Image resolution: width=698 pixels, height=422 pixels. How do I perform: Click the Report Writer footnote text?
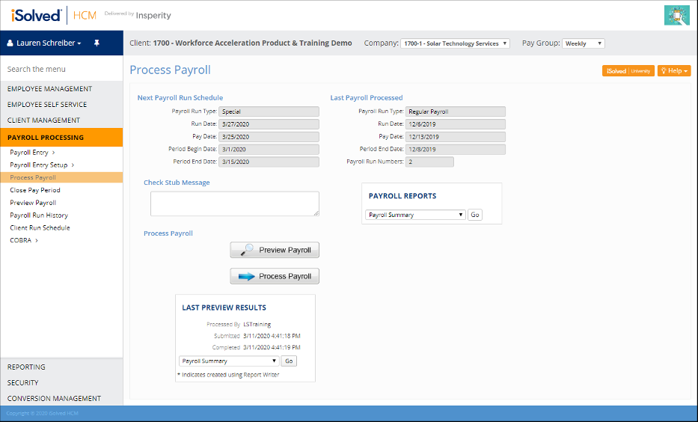point(228,375)
